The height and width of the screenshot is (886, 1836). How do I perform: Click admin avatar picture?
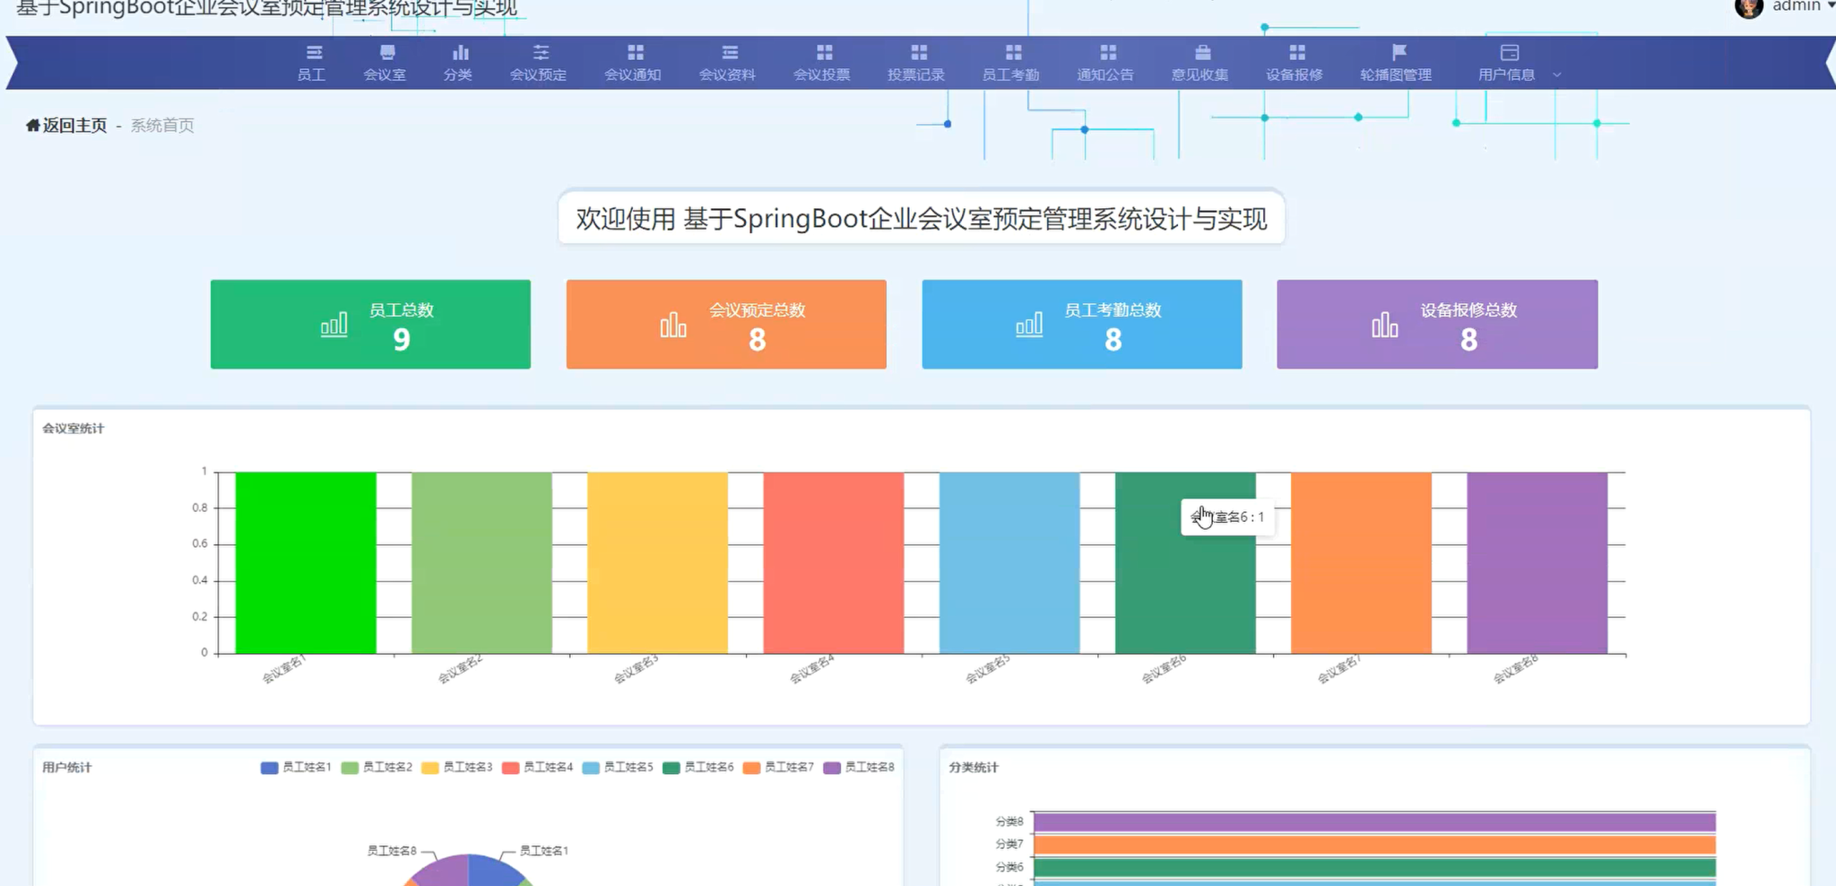1748,7
